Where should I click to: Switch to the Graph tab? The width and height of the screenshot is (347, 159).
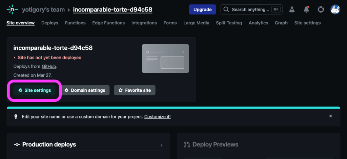281,23
